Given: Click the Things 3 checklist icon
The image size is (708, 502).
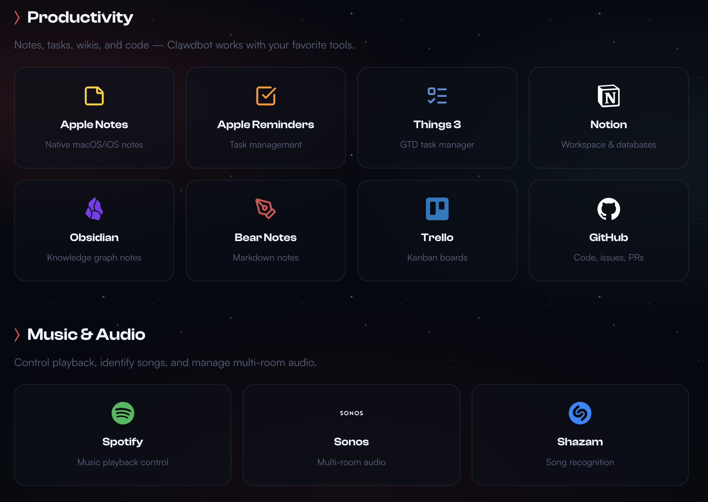Looking at the screenshot, I should click(437, 96).
